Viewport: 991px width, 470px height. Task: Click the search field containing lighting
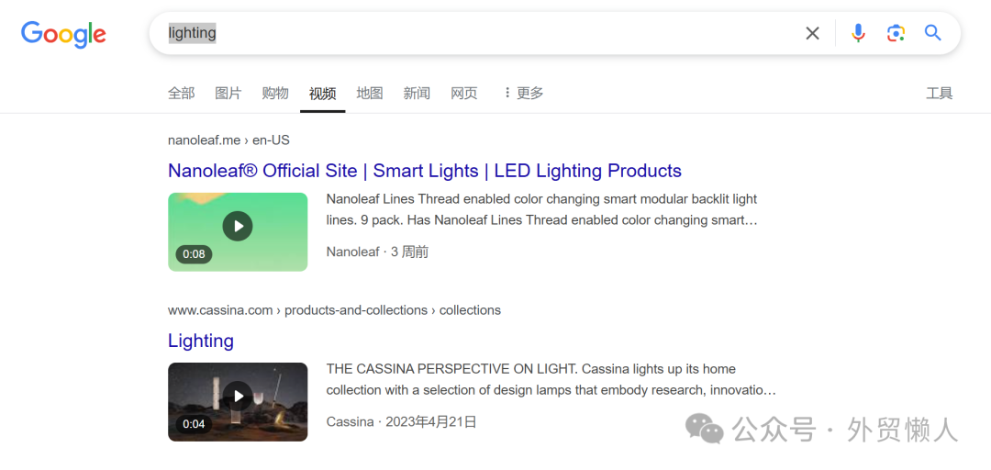click(477, 34)
